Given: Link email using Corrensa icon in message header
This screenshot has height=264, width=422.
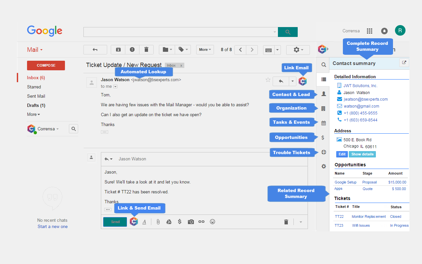Looking at the screenshot, I should [x=303, y=81].
